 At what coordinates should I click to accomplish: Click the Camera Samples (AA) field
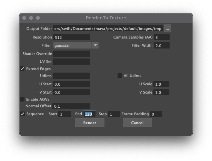(162, 37)
